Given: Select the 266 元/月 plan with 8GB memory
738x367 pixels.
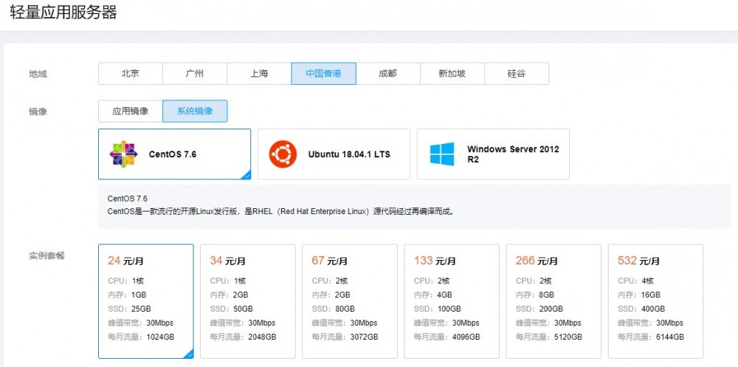Looking at the screenshot, I should [553, 301].
